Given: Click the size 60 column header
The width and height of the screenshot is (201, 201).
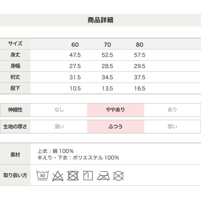Looking at the screenshot, I should (x=75, y=45).
